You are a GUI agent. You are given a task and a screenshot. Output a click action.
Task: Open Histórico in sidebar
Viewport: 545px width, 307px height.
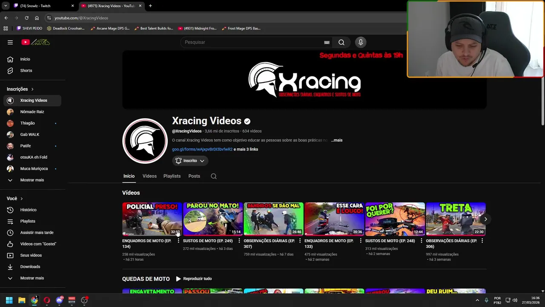pos(32,210)
